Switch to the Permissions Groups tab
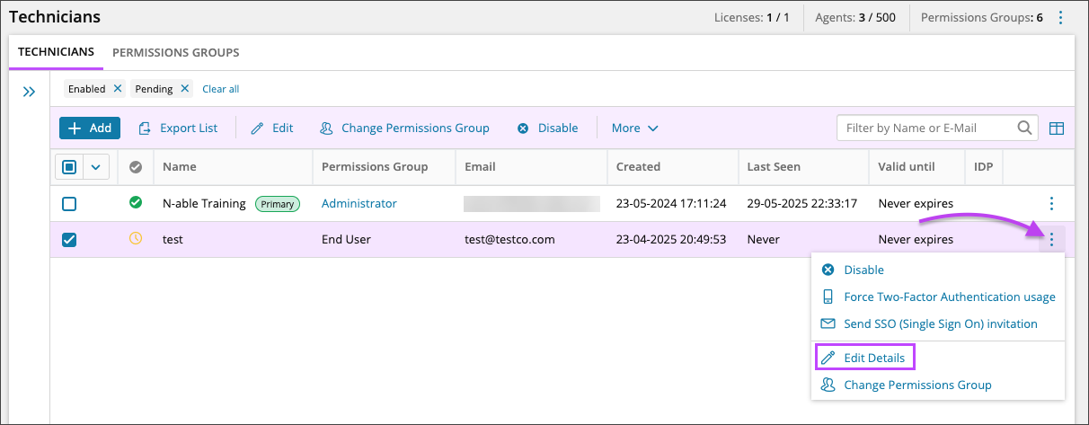 [175, 52]
